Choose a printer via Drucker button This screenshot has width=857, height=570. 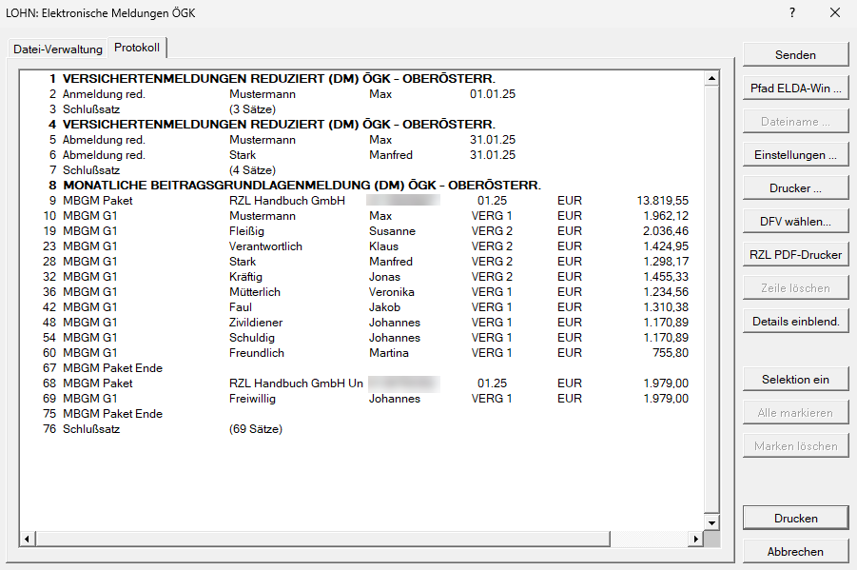pyautogui.click(x=795, y=188)
